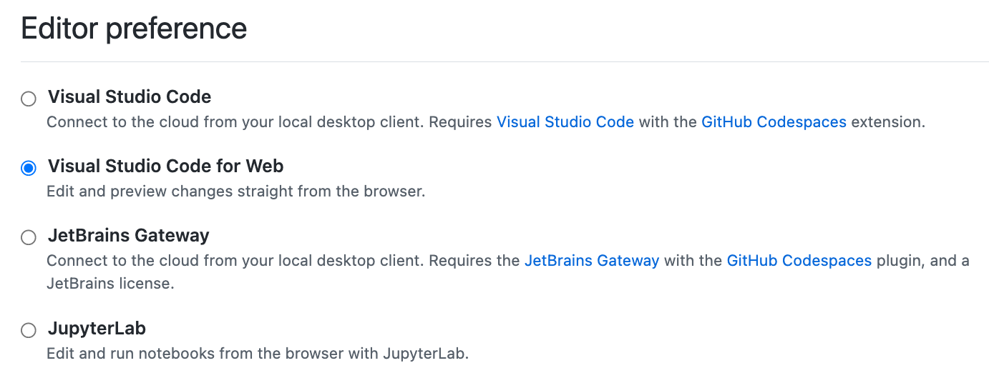Click the word 'extension.' ending the VS Code description
This screenshot has width=989, height=383.
coord(888,122)
